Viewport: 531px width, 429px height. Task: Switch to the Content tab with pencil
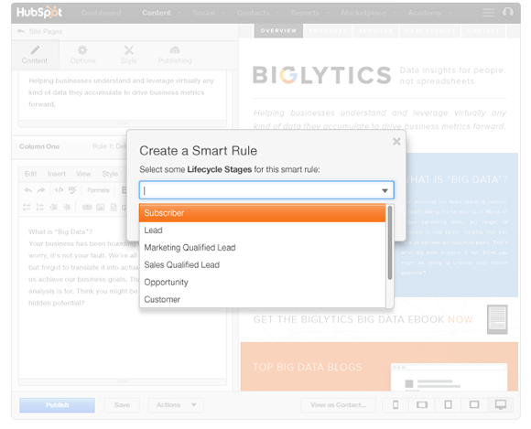[35, 55]
